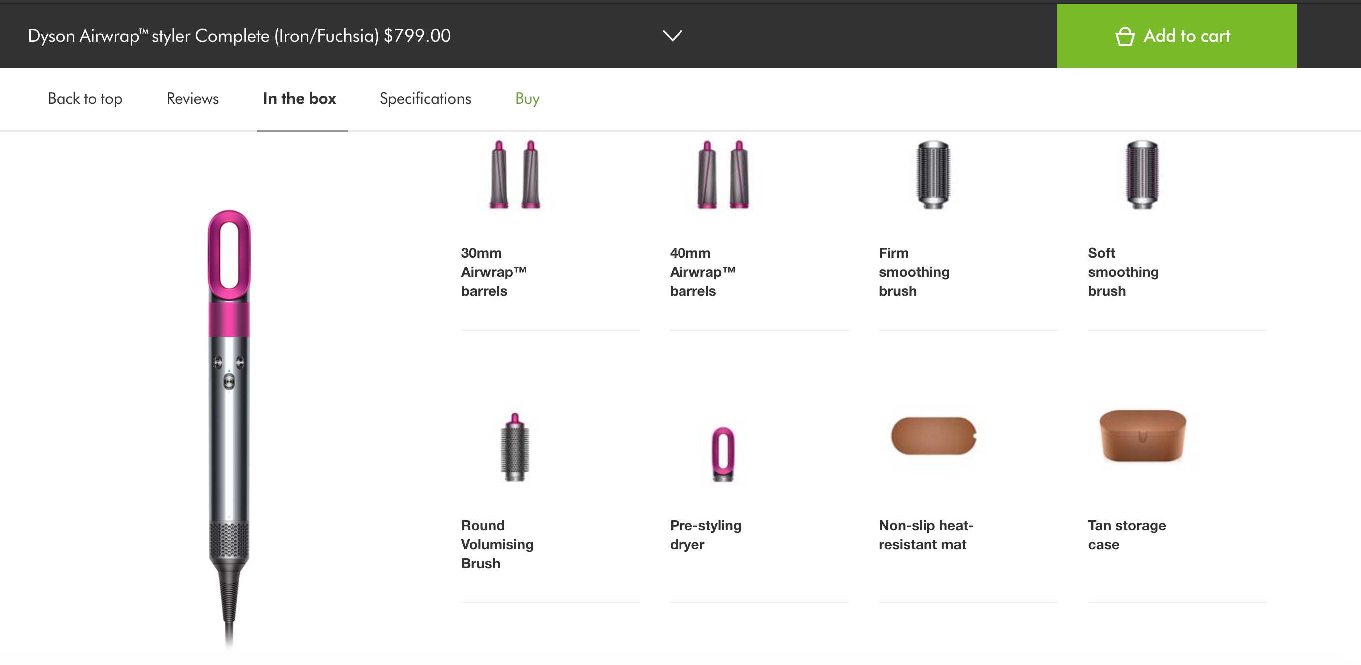Screen dimensions: 1361x665
Task: Click the Tan storage case image
Action: 1142,436
